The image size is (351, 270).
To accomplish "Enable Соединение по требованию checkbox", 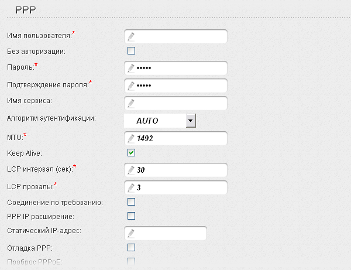I will (x=131, y=202).
